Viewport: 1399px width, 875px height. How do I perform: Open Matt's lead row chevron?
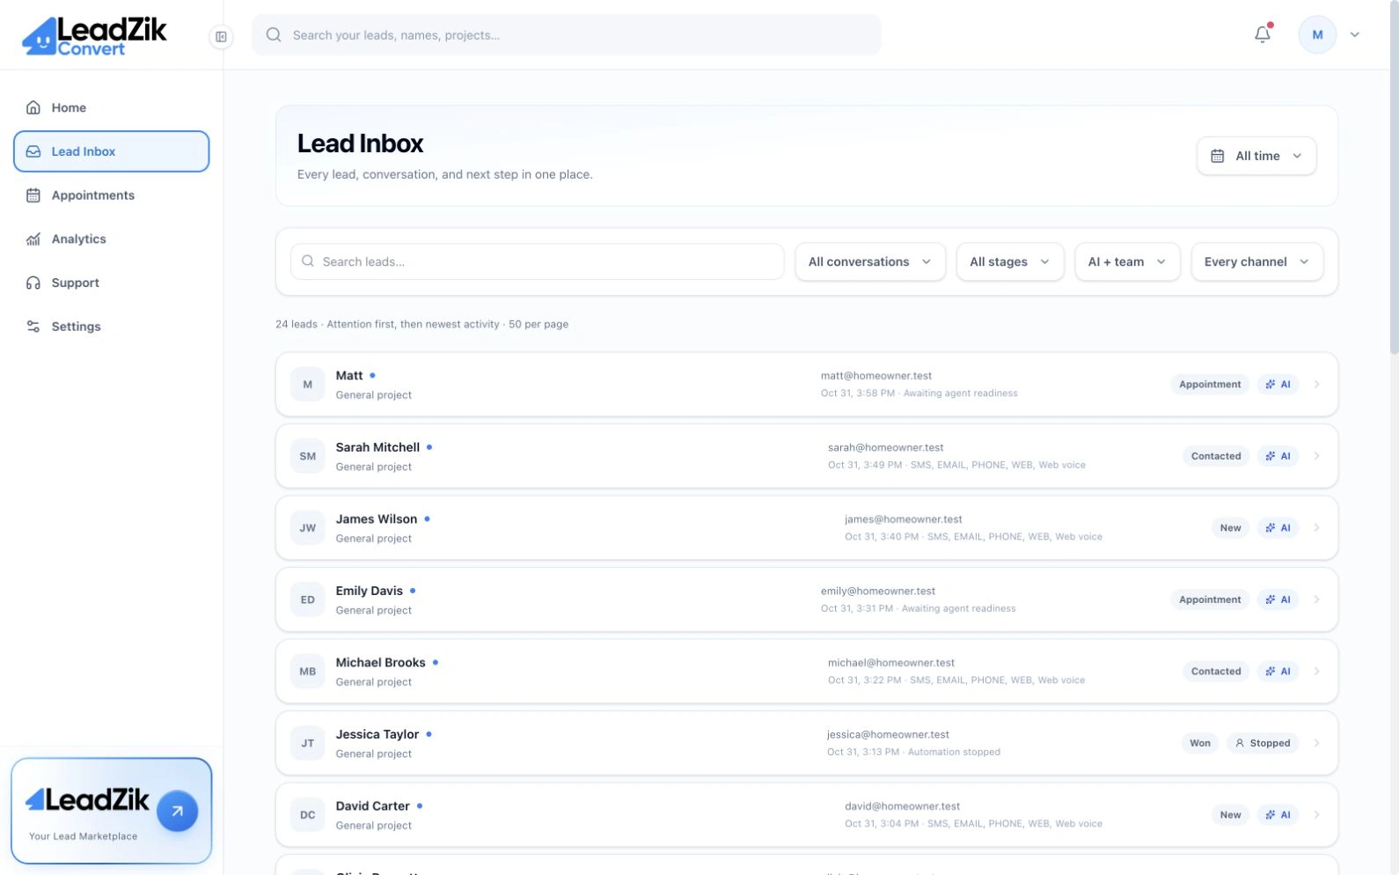coord(1317,385)
